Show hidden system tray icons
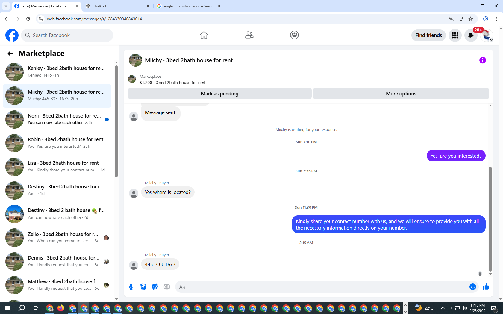Viewport: 503px width, 314px height. tap(443, 308)
